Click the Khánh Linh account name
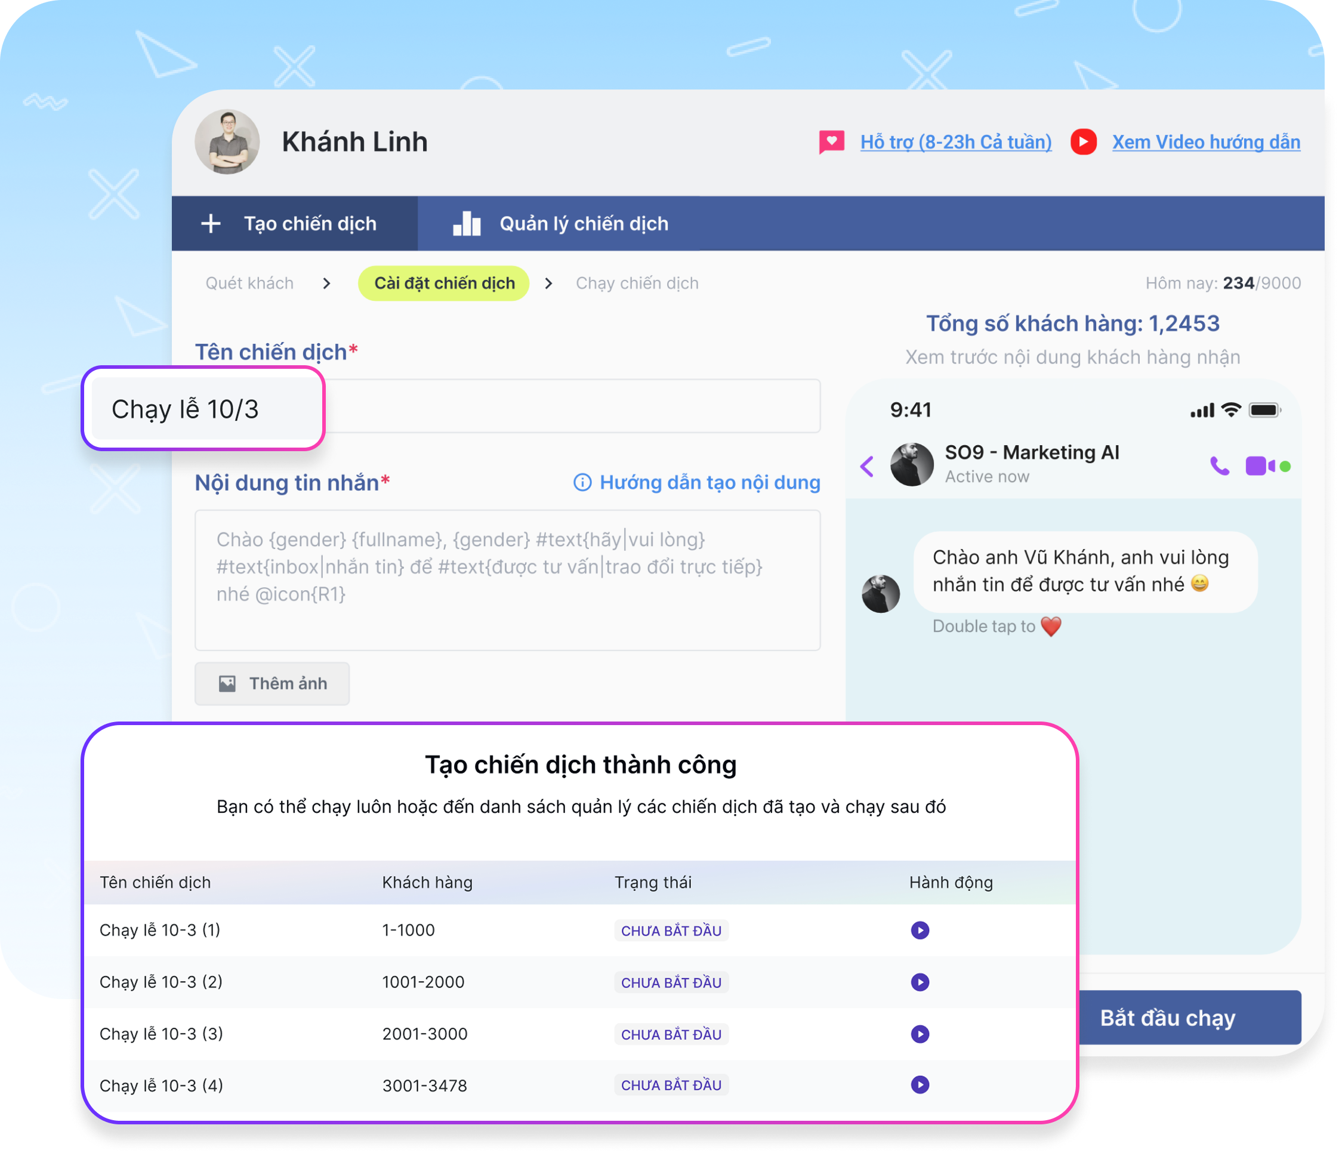Screen dimensions: 1339x1153 click(355, 141)
